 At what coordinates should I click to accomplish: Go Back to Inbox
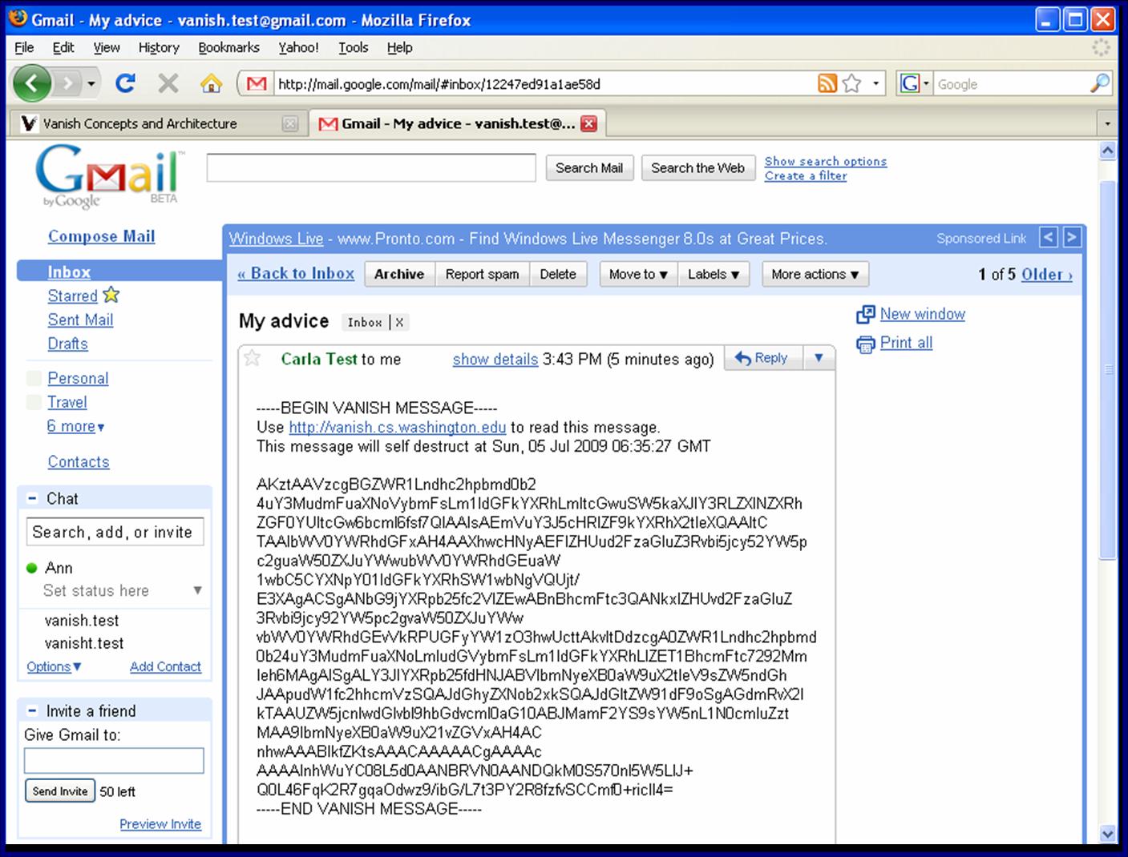[x=296, y=273]
